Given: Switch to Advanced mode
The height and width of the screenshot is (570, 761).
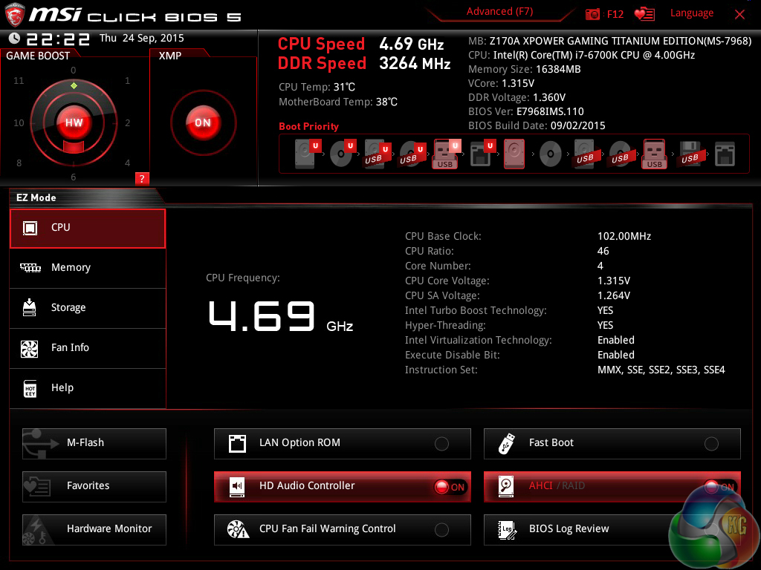Looking at the screenshot, I should (499, 11).
